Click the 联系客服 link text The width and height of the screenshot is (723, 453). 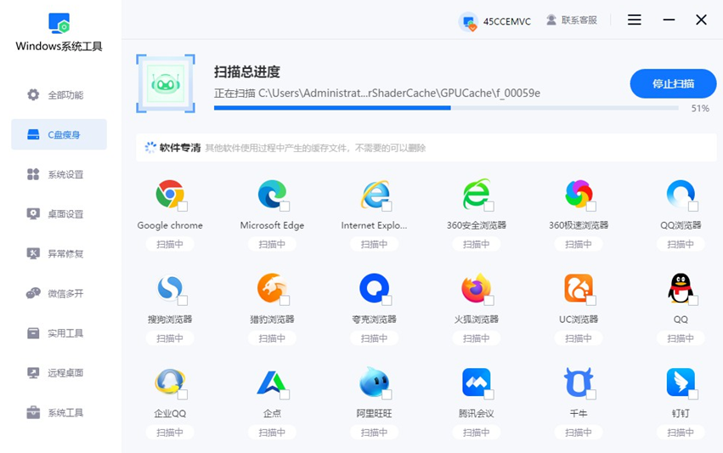[579, 20]
